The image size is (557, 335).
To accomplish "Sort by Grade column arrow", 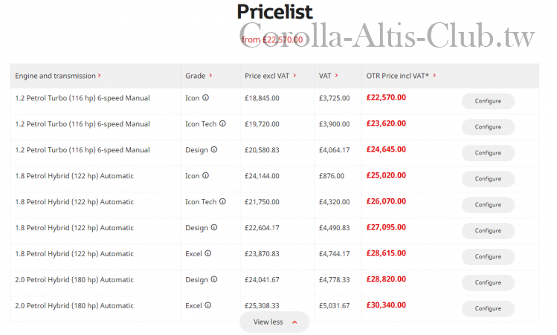I will tap(210, 75).
